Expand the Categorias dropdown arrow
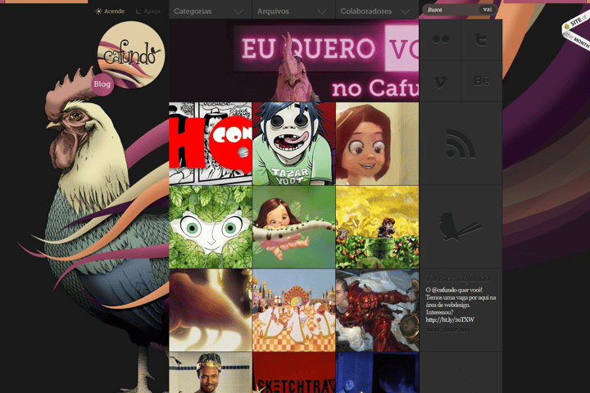The height and width of the screenshot is (393, 590). (x=238, y=11)
